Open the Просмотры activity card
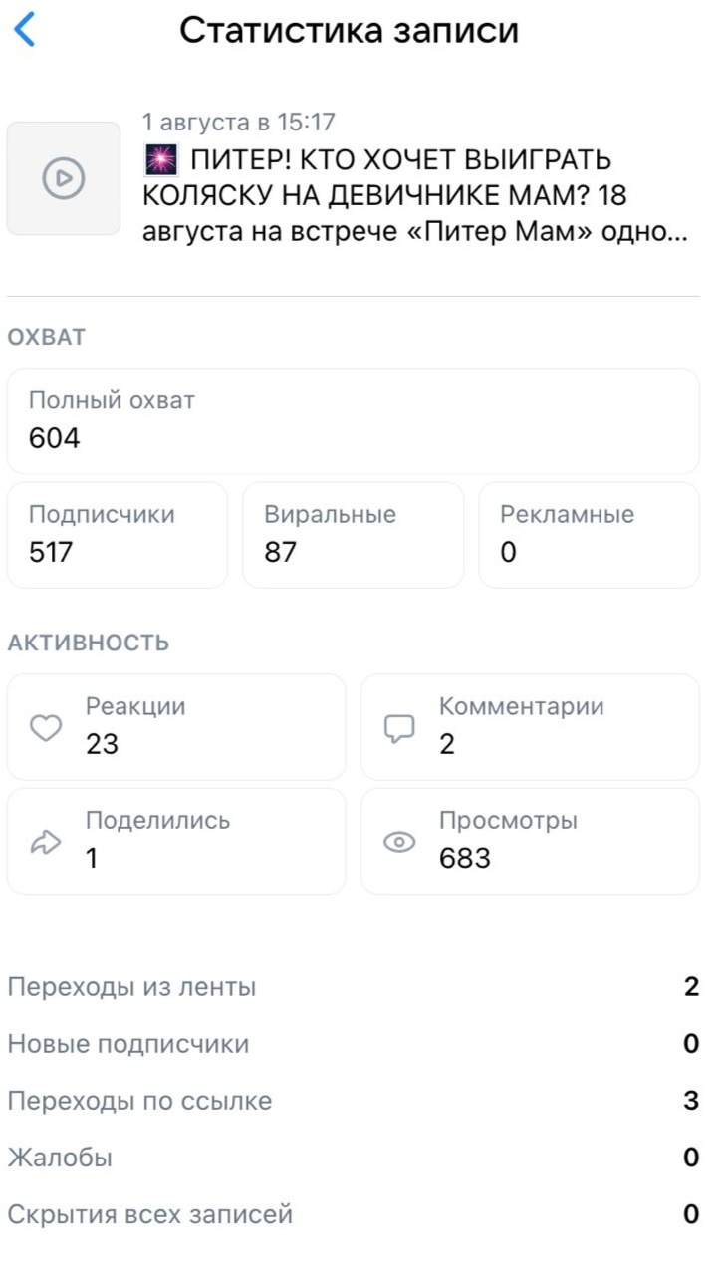 click(530, 841)
